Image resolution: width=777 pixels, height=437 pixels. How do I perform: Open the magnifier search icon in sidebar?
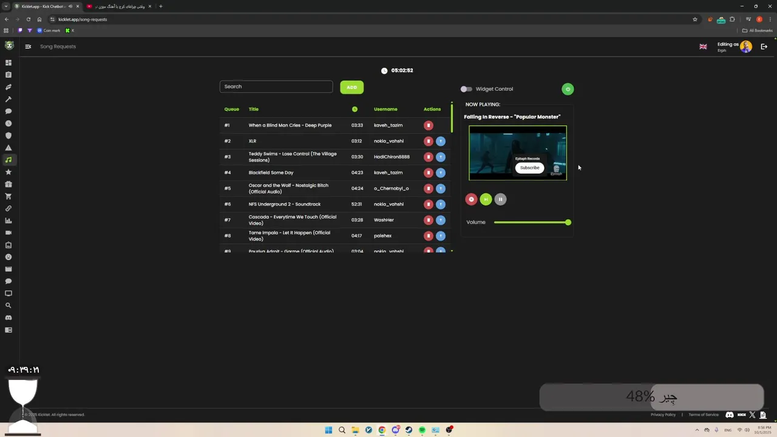8,305
